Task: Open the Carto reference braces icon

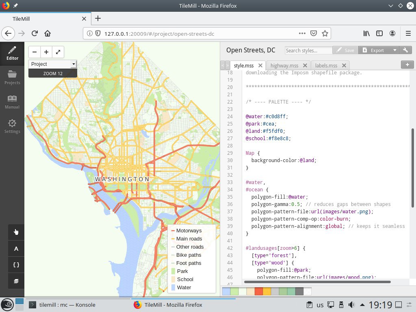Action: (16, 265)
